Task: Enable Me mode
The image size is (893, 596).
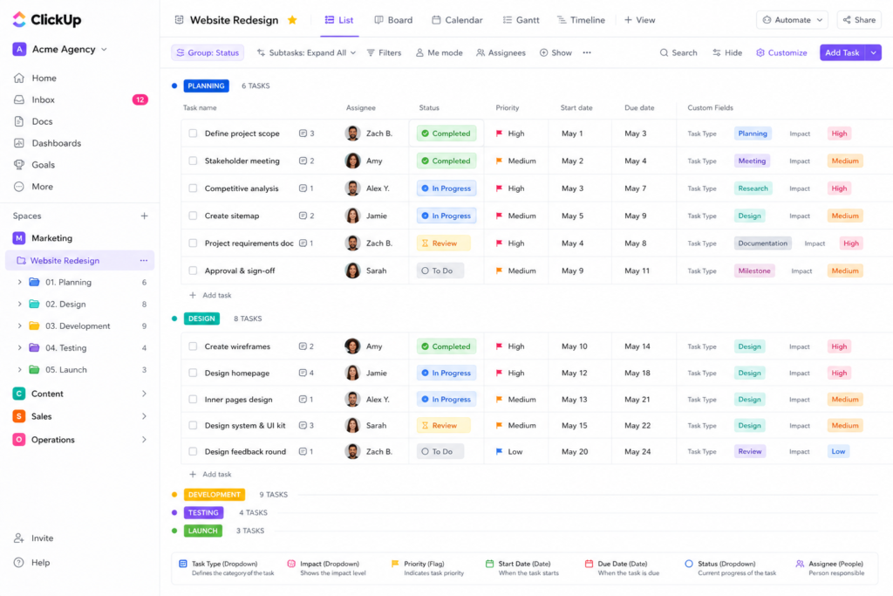Action: click(x=439, y=52)
